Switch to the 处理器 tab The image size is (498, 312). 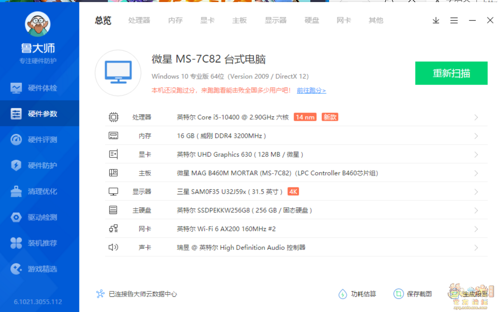(139, 20)
